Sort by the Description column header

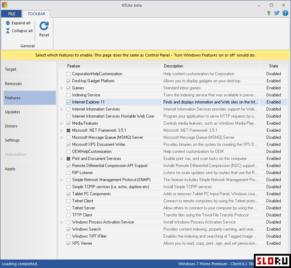pyautogui.click(x=211, y=66)
